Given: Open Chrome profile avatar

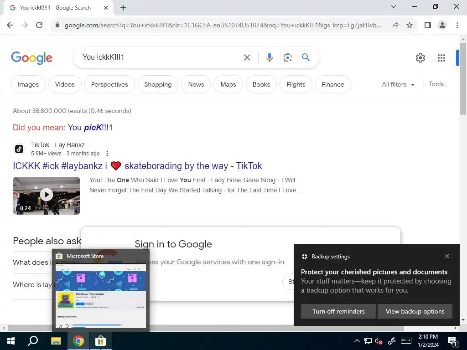Looking at the screenshot, I should pyautogui.click(x=442, y=26).
